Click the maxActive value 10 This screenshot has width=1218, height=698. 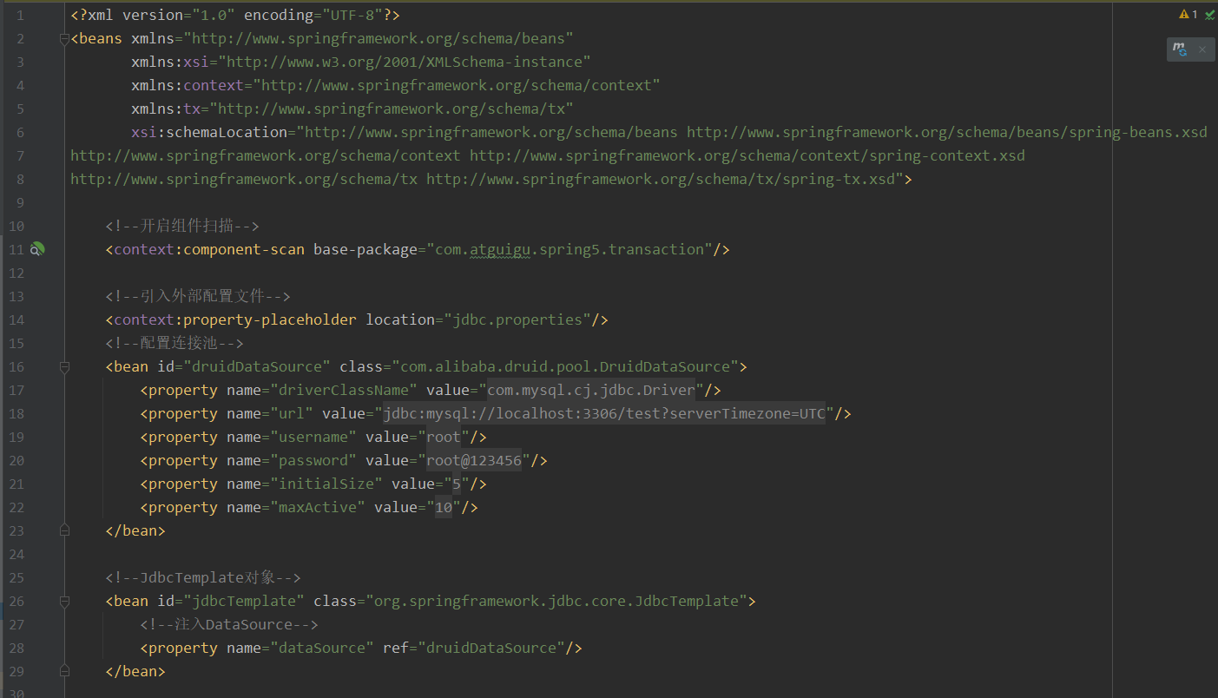tap(444, 507)
